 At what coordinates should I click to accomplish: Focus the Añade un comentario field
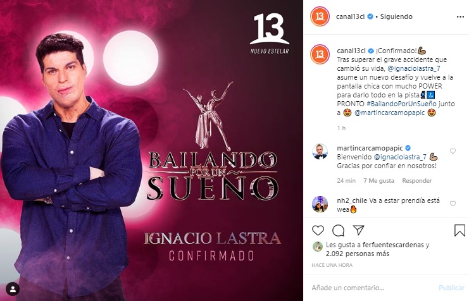pyautogui.click(x=371, y=288)
